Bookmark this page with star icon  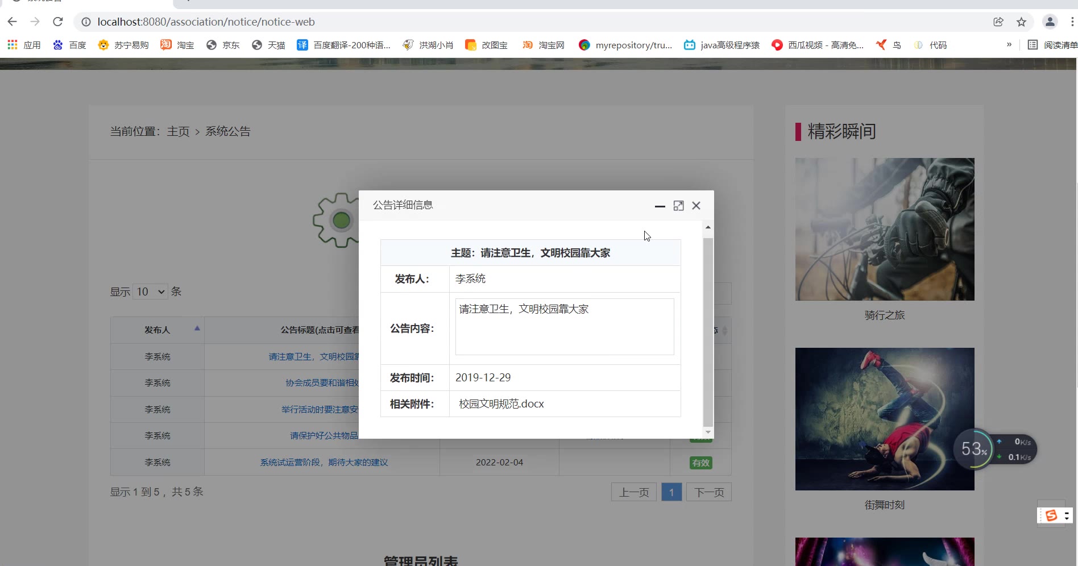click(x=1021, y=22)
